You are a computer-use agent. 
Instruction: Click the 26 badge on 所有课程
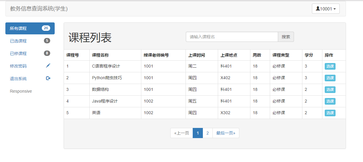[46, 28]
